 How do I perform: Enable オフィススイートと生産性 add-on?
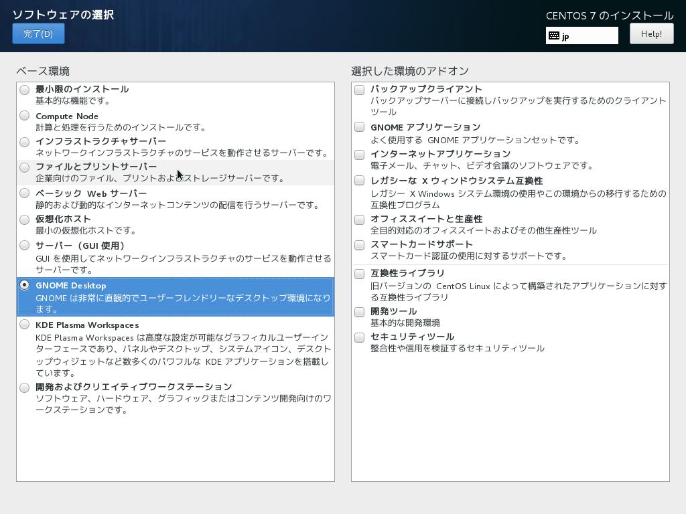359,219
